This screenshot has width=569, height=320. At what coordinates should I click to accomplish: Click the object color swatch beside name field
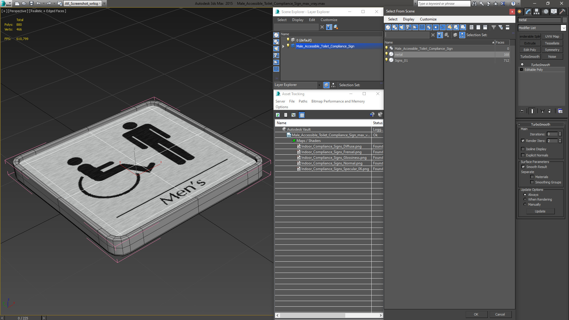pos(564,20)
